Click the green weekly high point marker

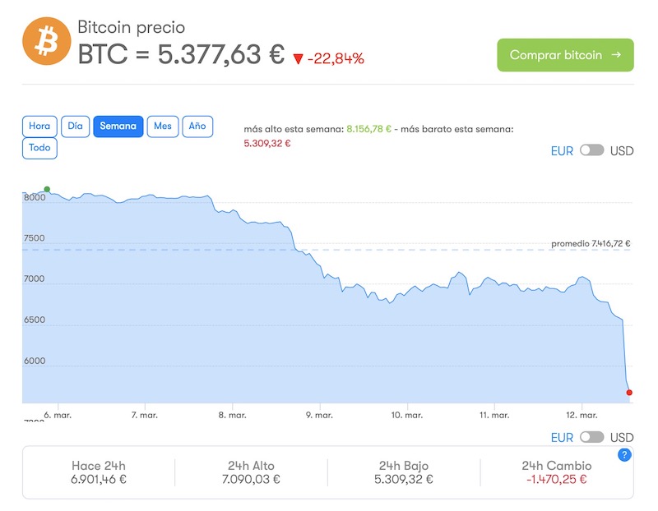[47, 190]
